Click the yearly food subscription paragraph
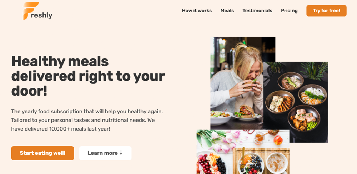Viewport: 357px width, 174px height. click(x=87, y=120)
